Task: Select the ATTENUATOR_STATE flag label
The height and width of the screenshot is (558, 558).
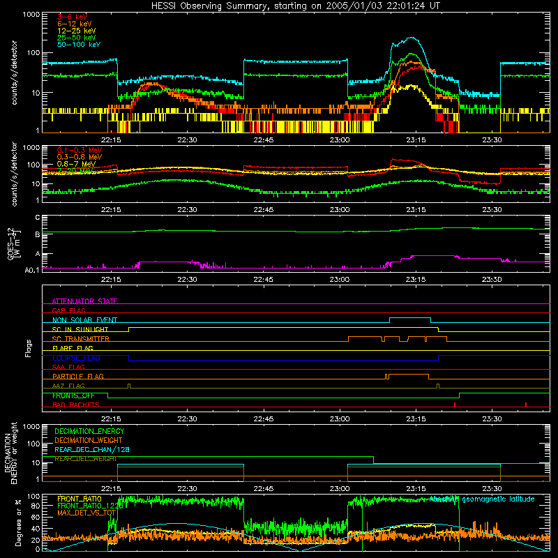Action: coord(84,301)
